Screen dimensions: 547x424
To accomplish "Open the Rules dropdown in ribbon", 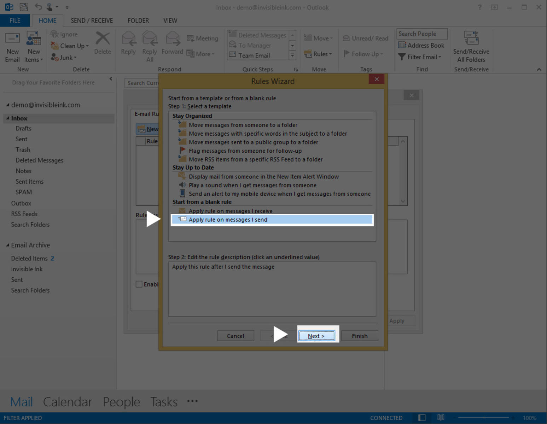I will tap(318, 54).
